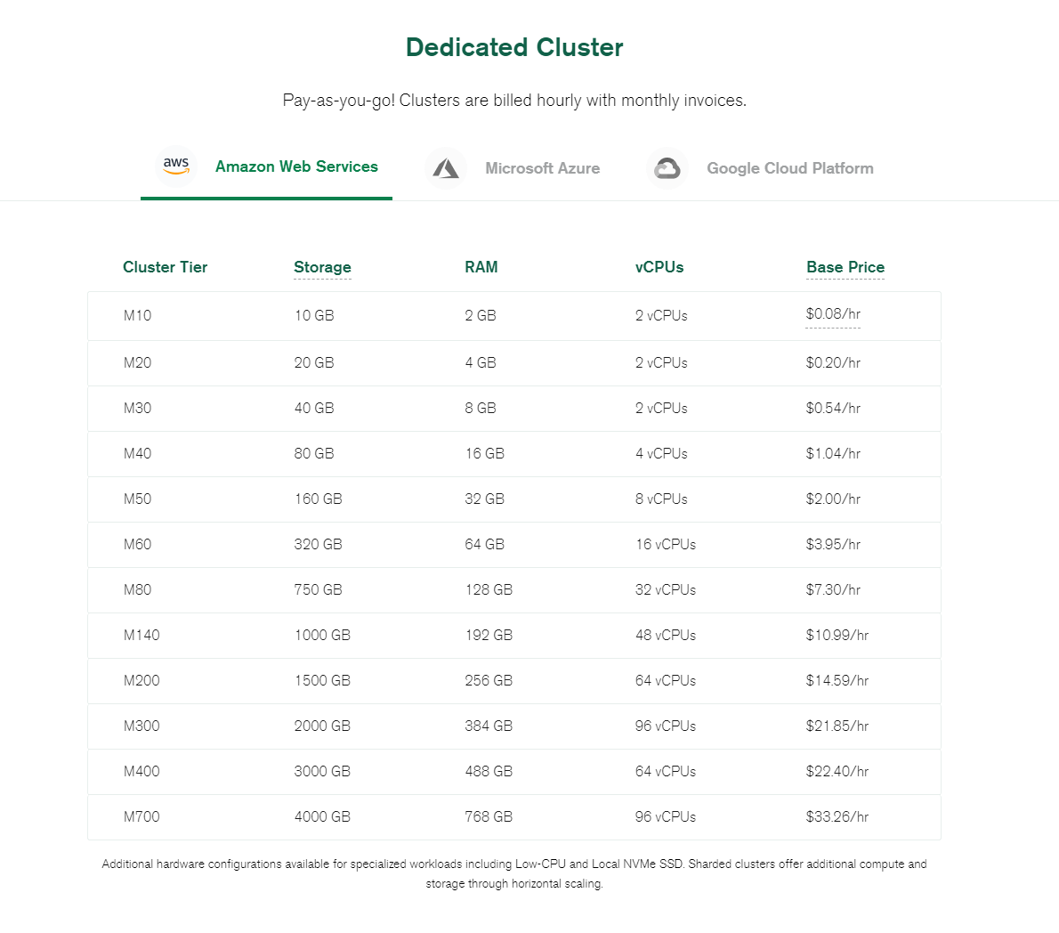
Task: Click the $0.08/hr price for M10
Action: tap(832, 314)
